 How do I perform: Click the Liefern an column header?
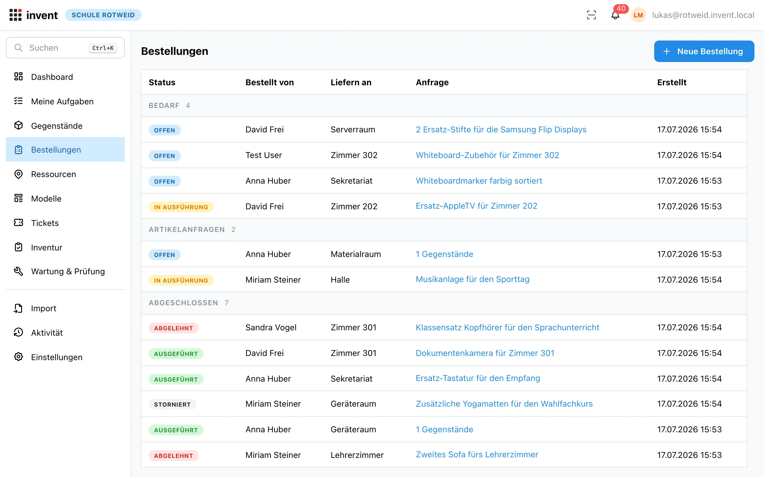351,82
